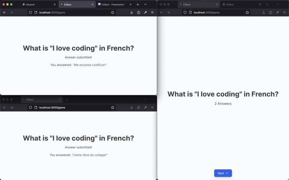
Task: Click the answer "J'aime faire du codage!"
Action: [x=90, y=155]
